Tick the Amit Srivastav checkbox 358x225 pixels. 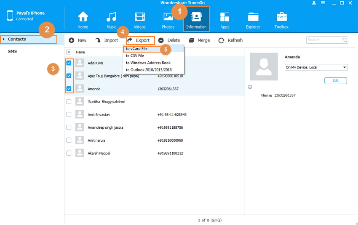[x=69, y=114]
